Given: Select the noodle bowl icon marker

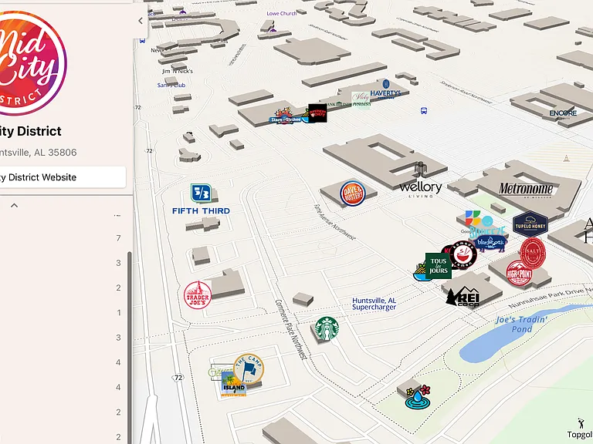Looking at the screenshot, I should pyautogui.click(x=421, y=272).
